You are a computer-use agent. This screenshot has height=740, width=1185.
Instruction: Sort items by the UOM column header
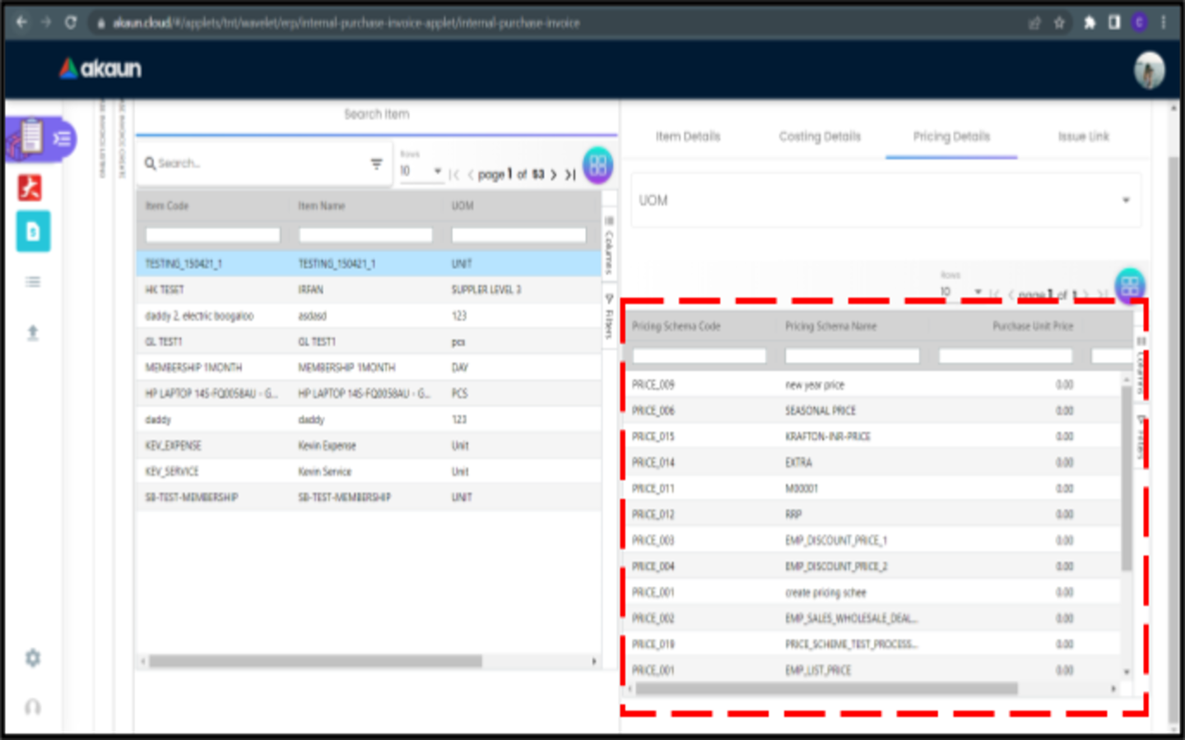pos(462,206)
